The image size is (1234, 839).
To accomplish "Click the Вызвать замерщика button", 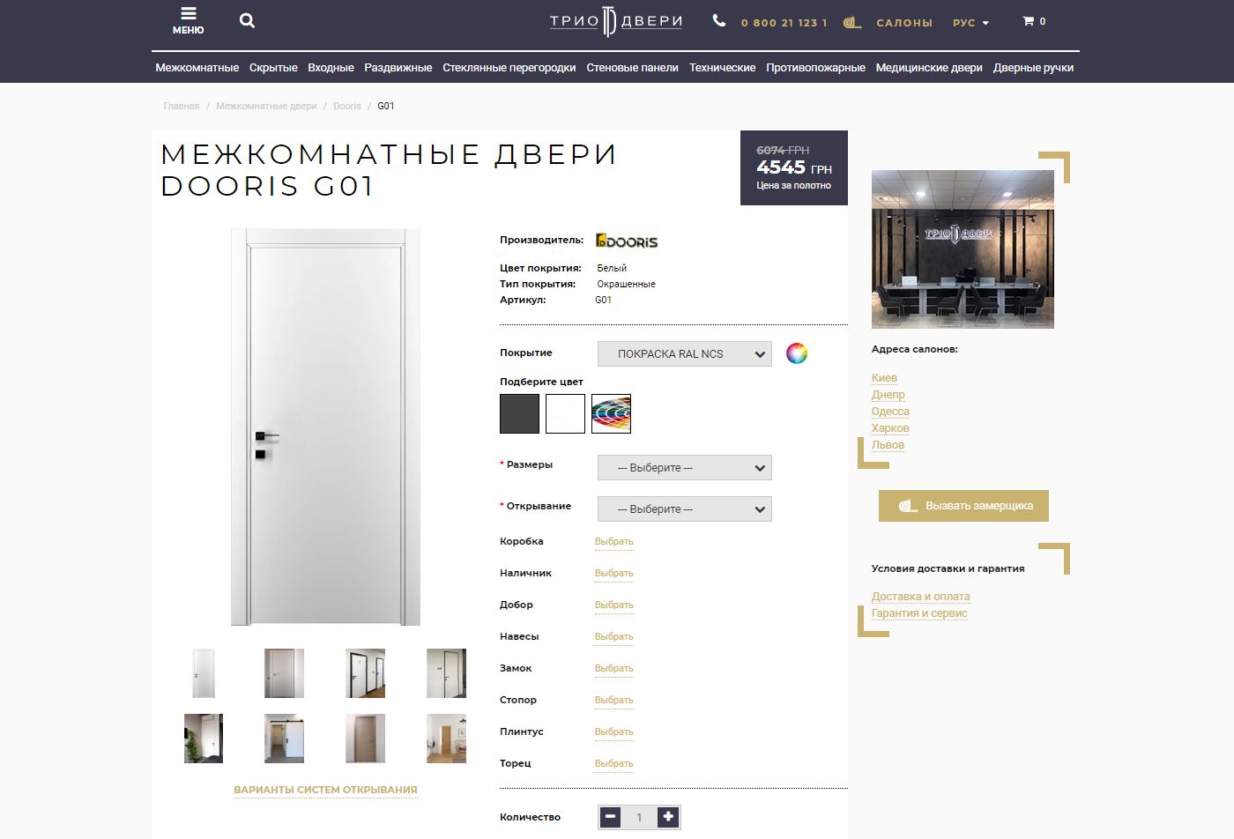I will tap(963, 506).
